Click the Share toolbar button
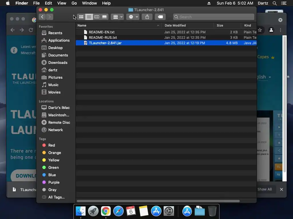Viewport: 293px width, 219px height. coord(147,17)
